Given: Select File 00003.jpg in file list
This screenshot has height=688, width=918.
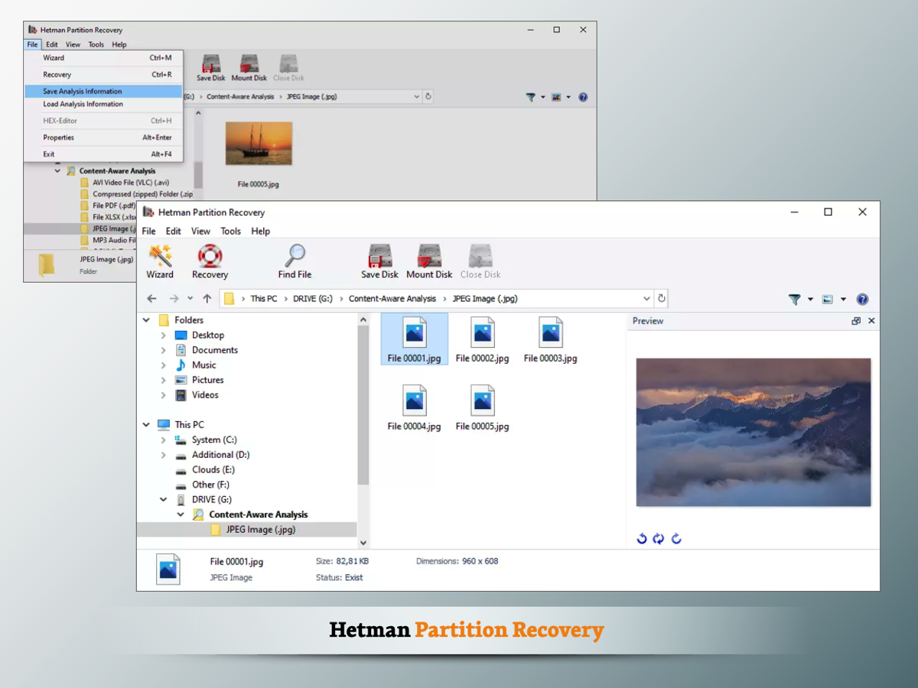Looking at the screenshot, I should coord(550,341).
